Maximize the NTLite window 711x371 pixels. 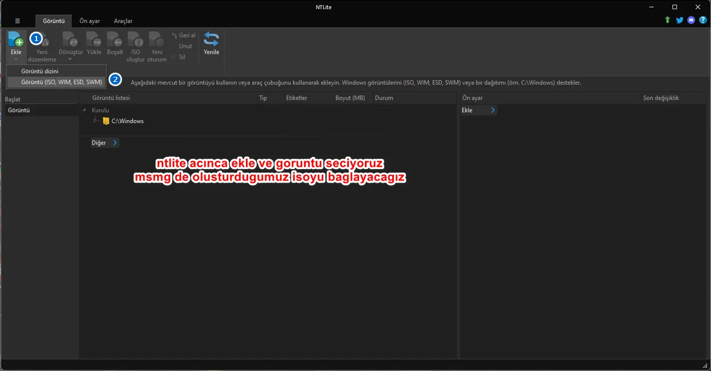pos(675,7)
